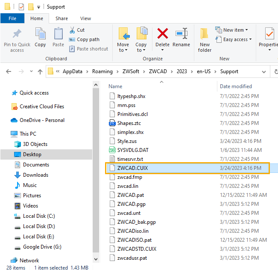
Task: Click the title bar properties checkmark icon
Action: [x=21, y=7]
